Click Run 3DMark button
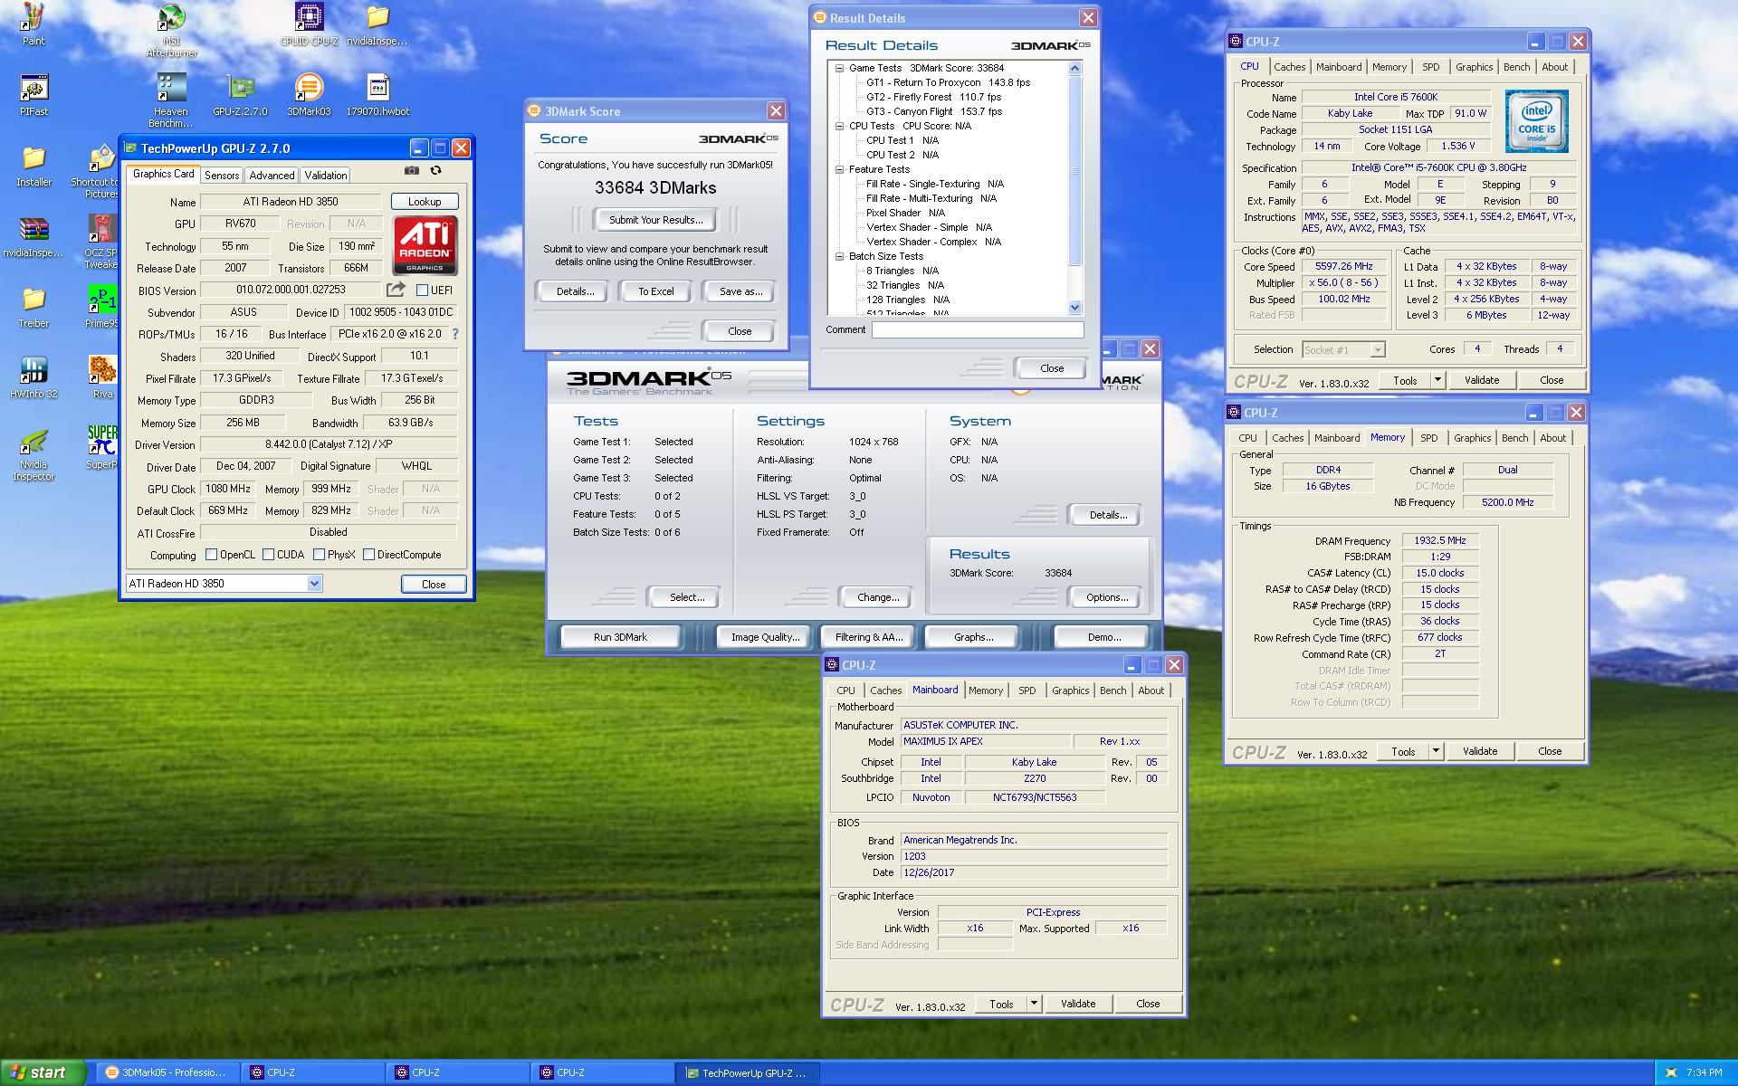 (x=620, y=637)
